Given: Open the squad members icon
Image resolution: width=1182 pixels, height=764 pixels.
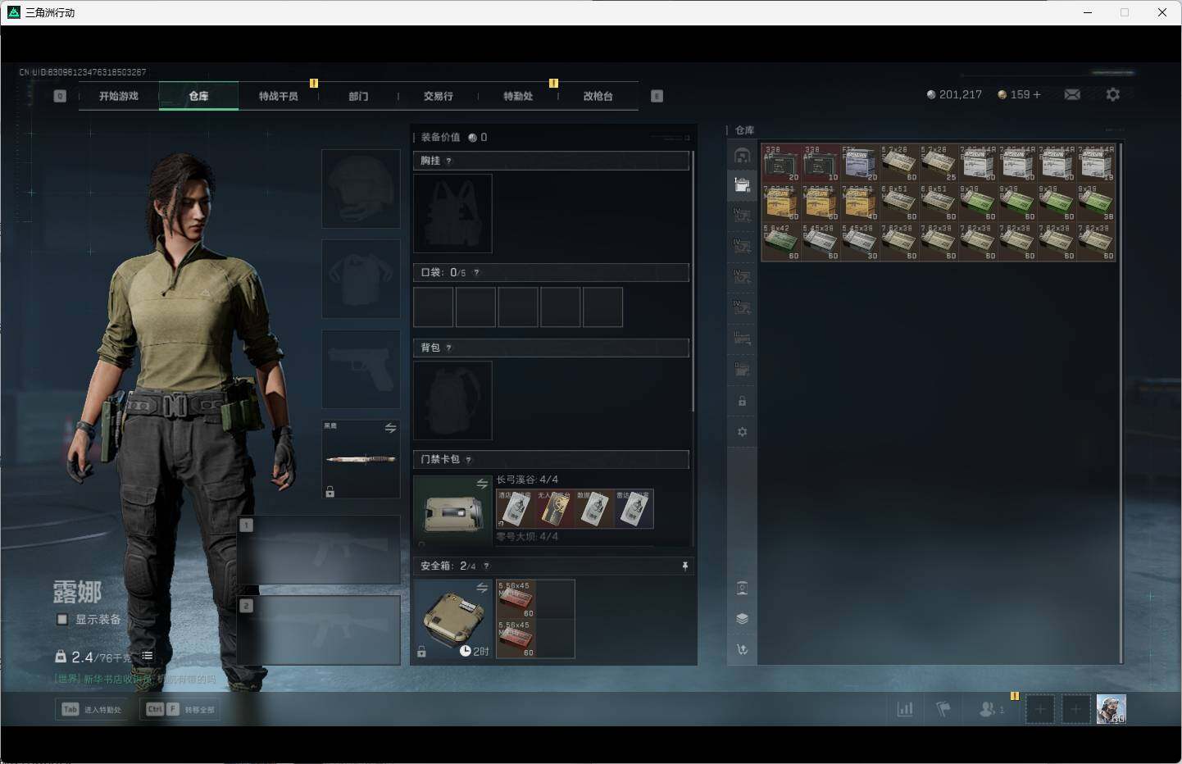Looking at the screenshot, I should [992, 709].
